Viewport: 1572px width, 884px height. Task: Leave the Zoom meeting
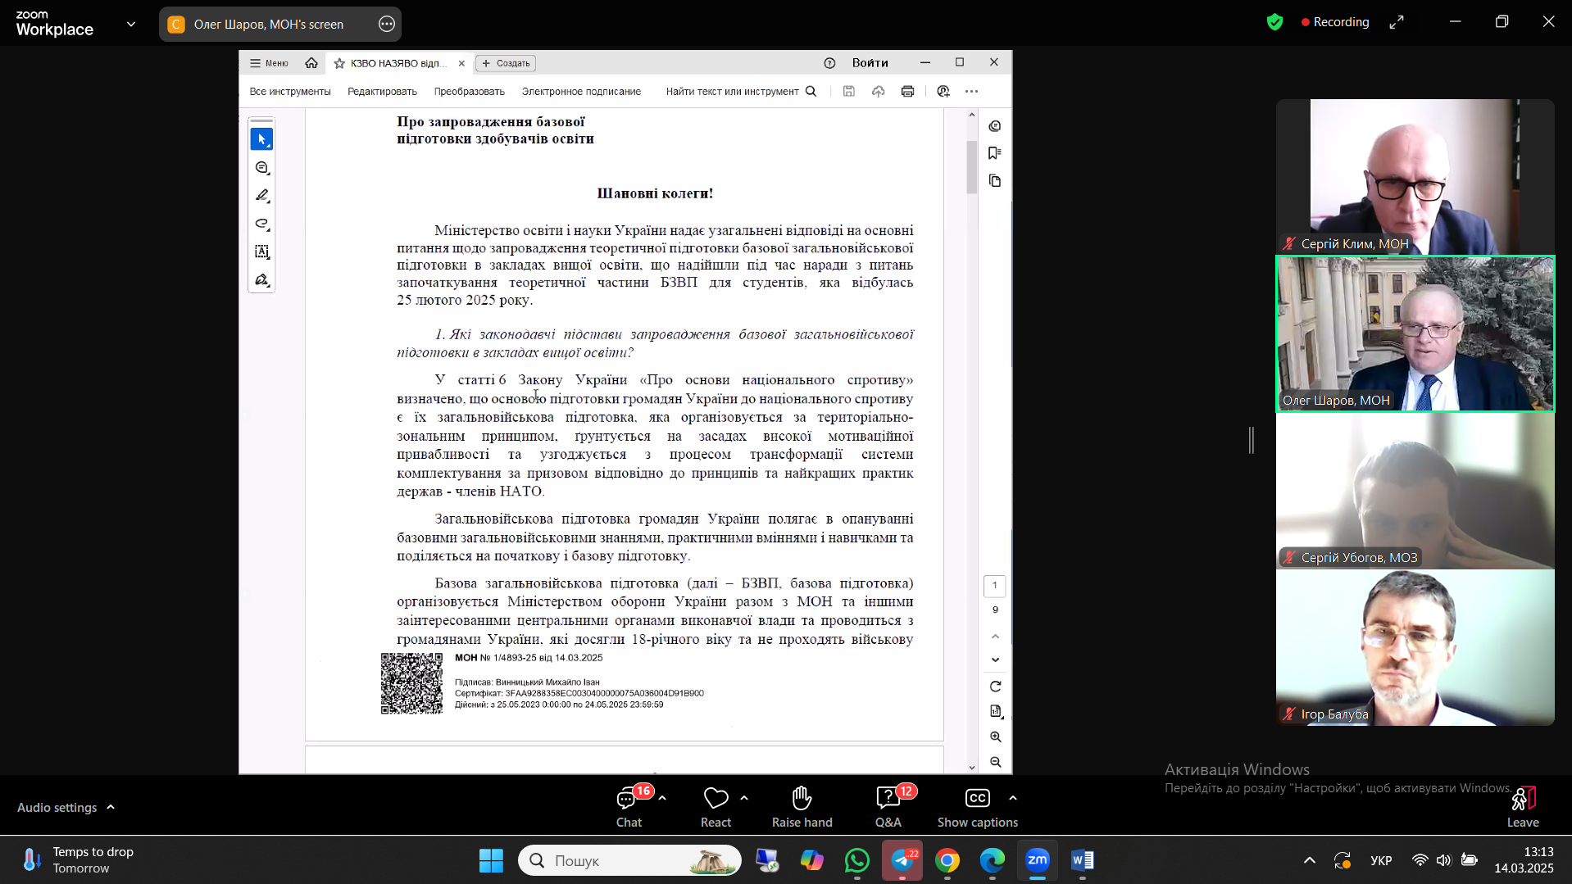1523,807
